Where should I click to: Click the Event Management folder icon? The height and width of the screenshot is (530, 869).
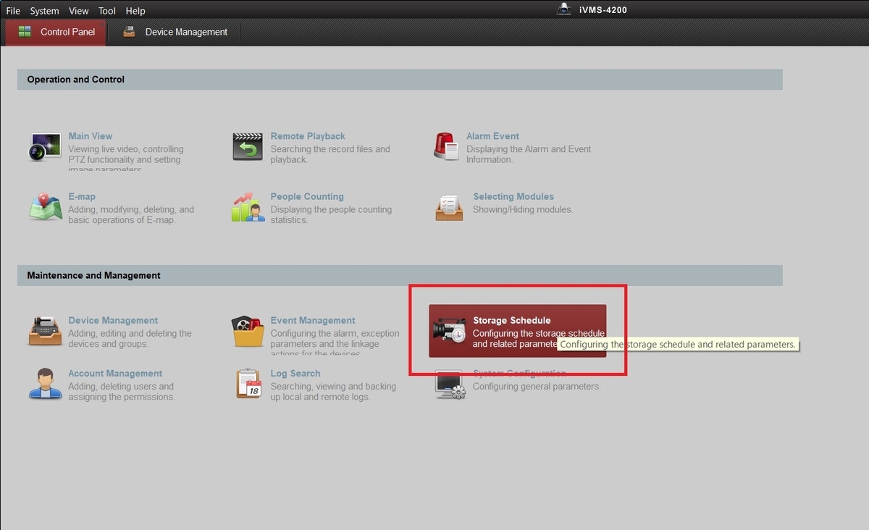click(248, 332)
